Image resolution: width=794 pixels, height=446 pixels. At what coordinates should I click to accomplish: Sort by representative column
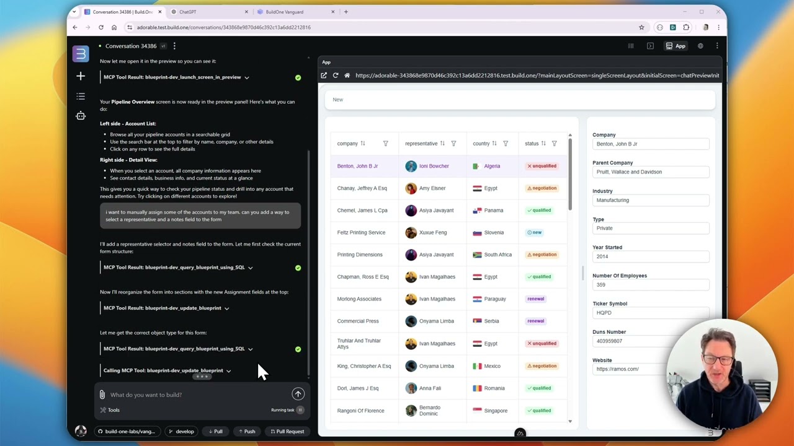click(x=442, y=144)
